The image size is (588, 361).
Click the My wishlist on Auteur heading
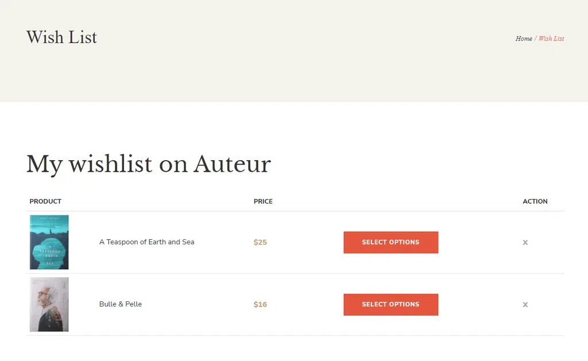(149, 164)
